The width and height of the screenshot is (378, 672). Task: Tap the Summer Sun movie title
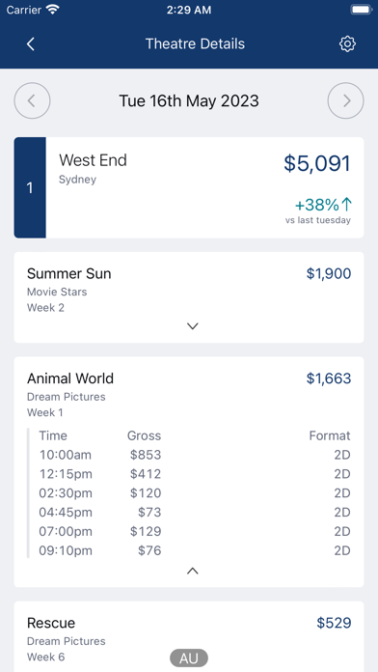(x=68, y=273)
